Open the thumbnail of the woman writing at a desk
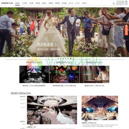 [94, 74]
